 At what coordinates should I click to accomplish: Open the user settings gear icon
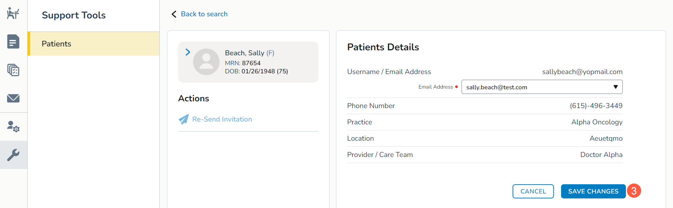point(13,127)
